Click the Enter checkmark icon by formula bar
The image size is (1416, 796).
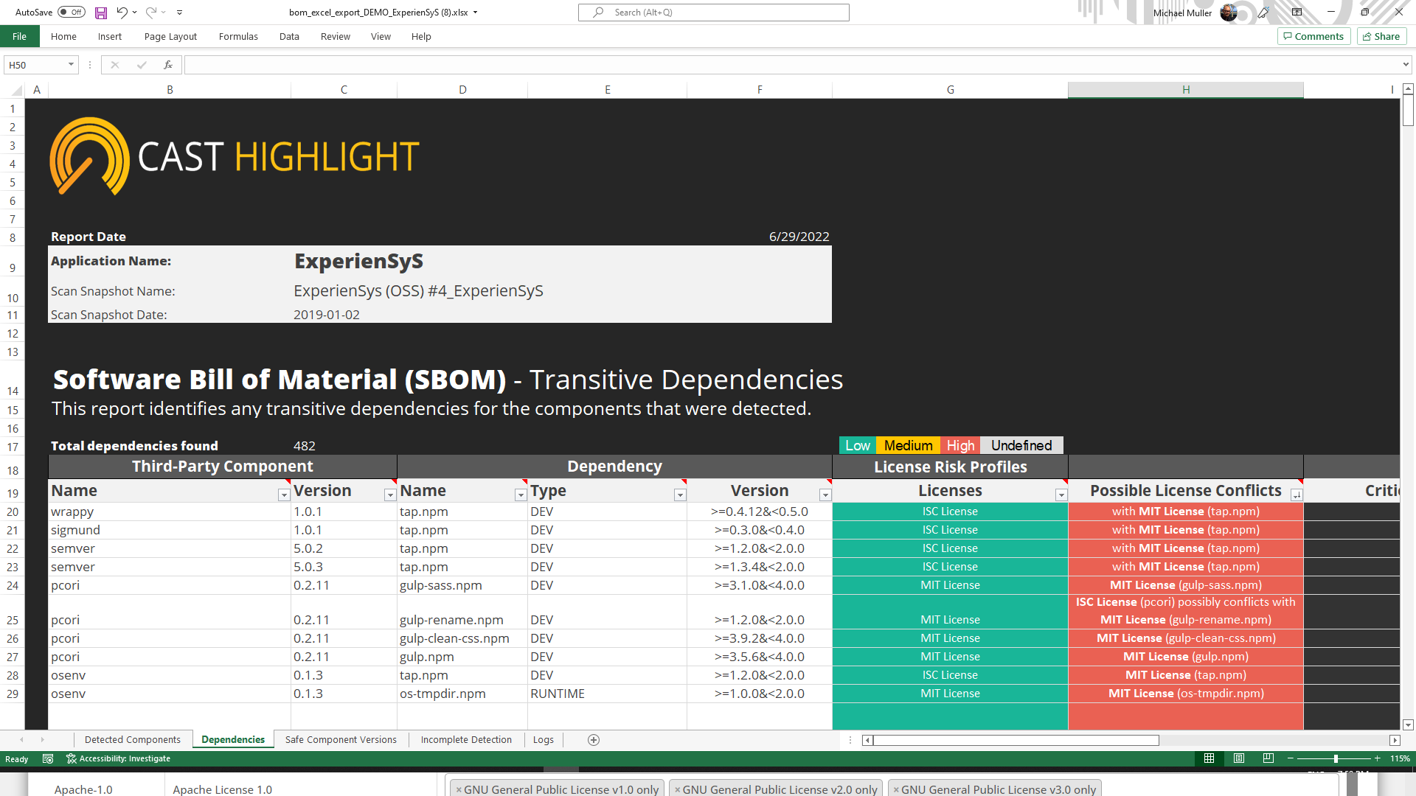point(142,65)
